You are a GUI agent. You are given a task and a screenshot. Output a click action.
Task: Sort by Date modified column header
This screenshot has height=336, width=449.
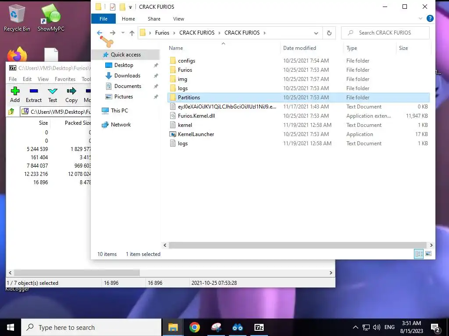point(299,48)
